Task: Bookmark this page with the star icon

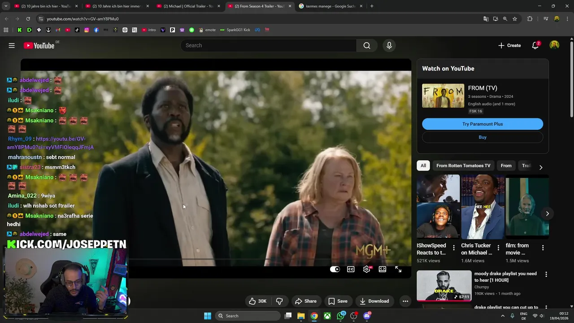Action: click(515, 19)
